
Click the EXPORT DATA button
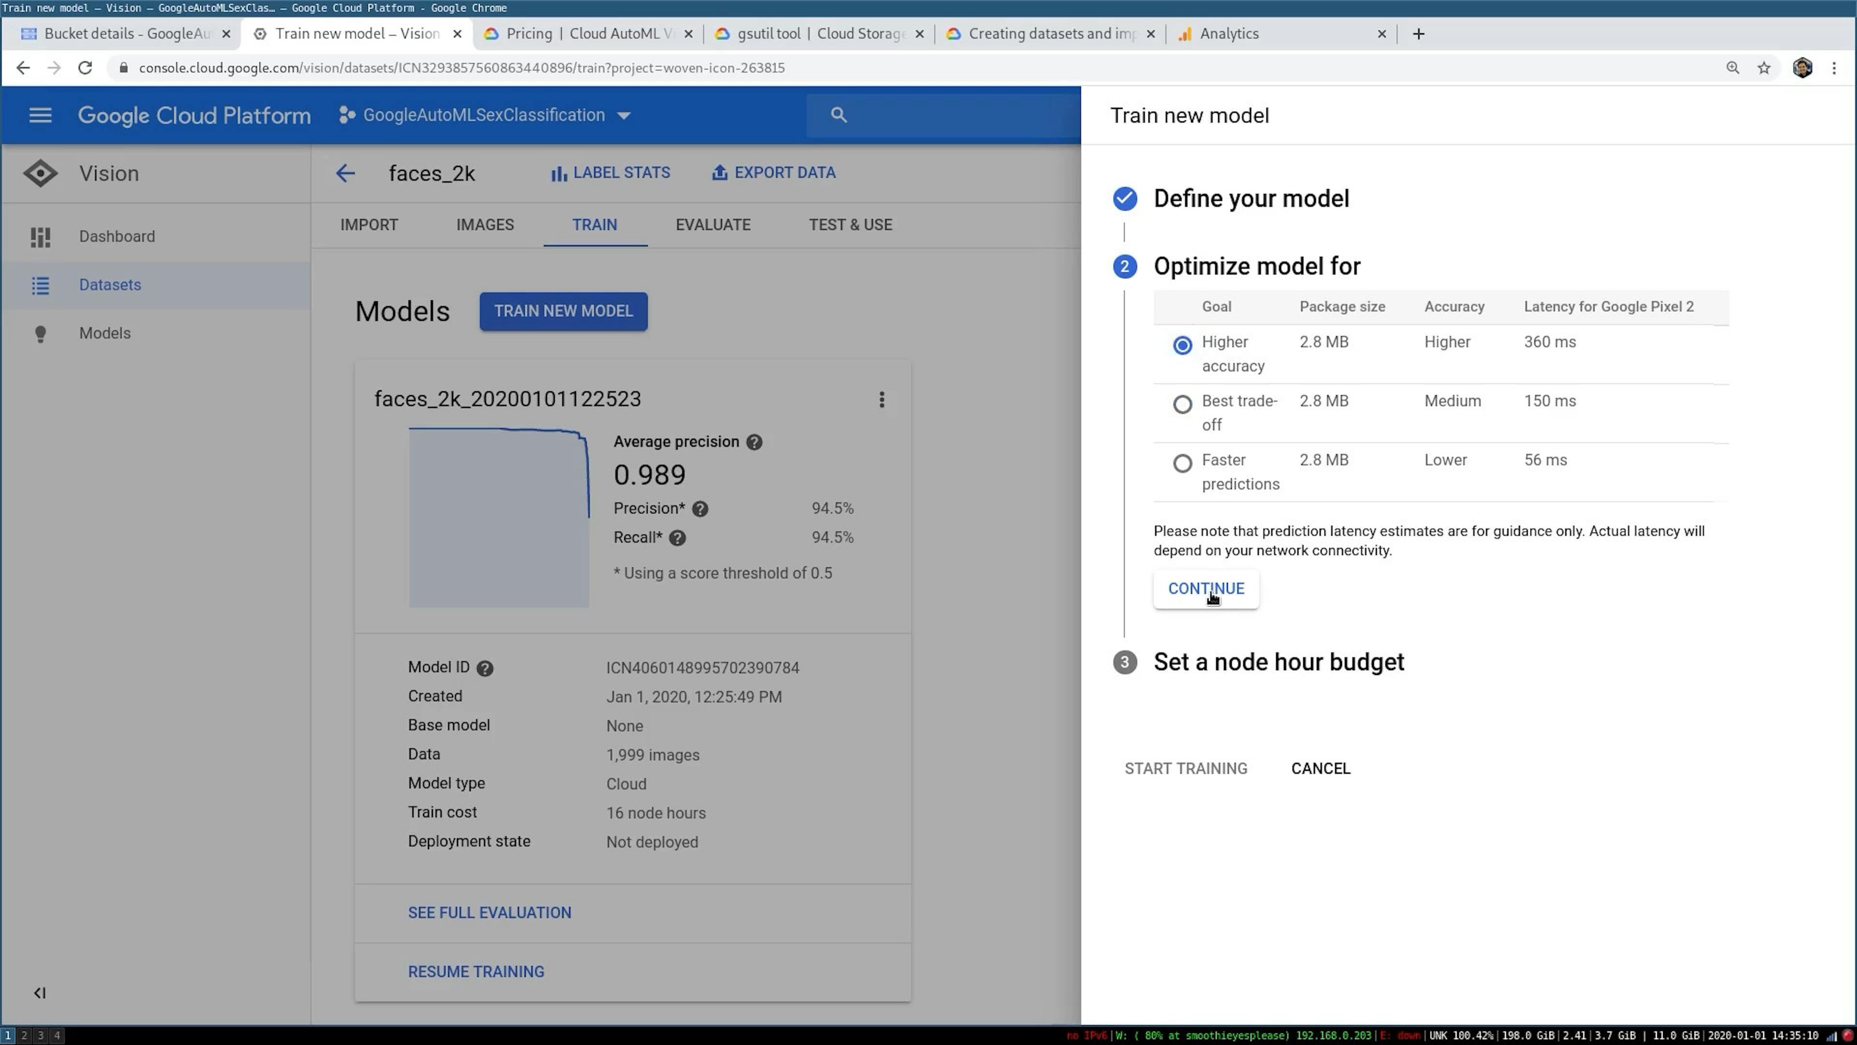click(x=774, y=173)
